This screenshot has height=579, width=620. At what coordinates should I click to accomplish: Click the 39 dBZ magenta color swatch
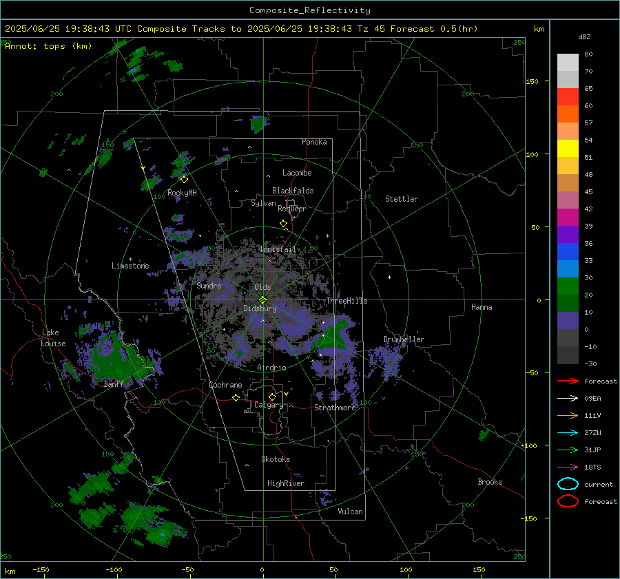click(568, 217)
